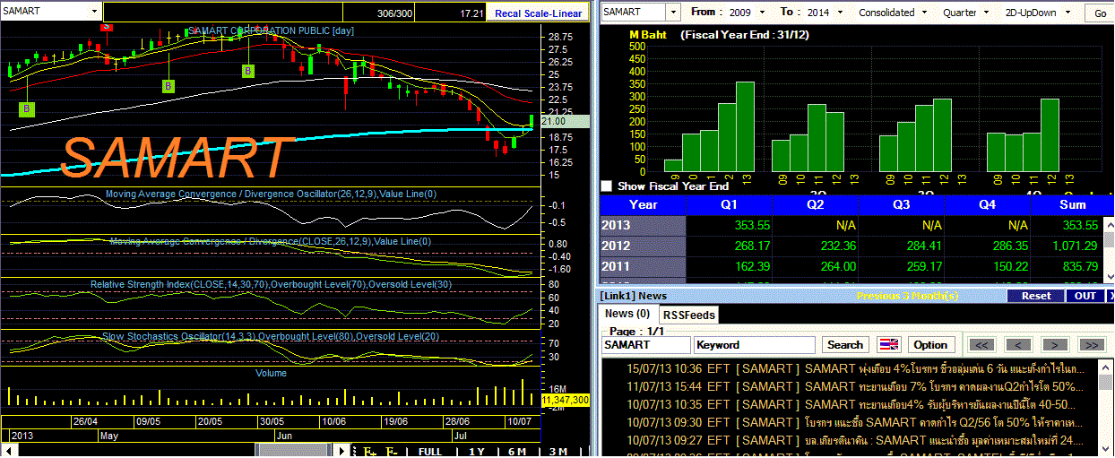
Task: Click the 2012 Q3 value 284.41
Action: click(923, 246)
